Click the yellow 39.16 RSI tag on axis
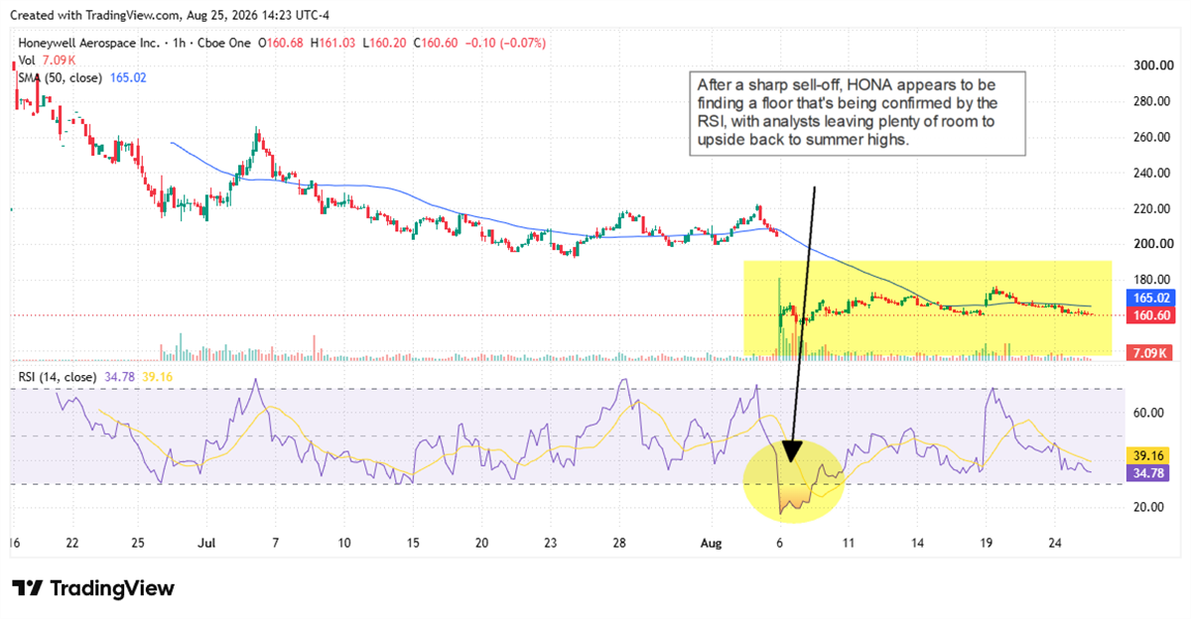Image resolution: width=1191 pixels, height=619 pixels. click(1147, 456)
